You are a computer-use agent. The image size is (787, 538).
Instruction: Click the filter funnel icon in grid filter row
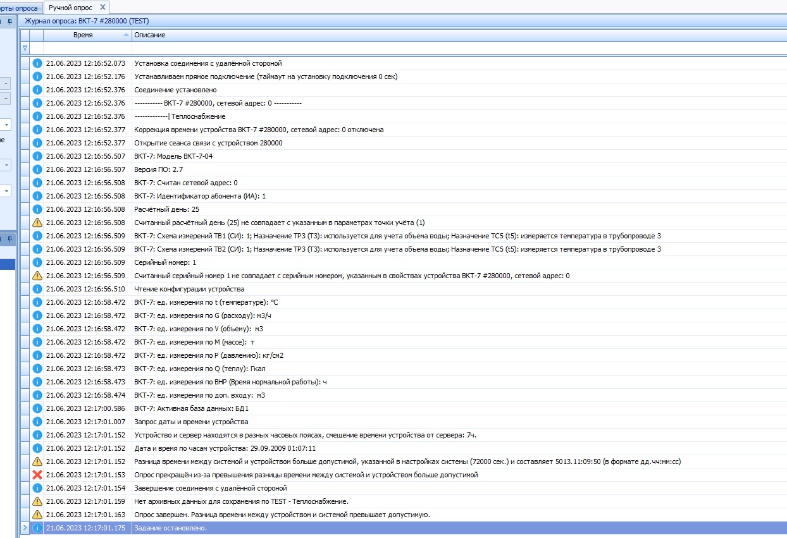tap(25, 48)
